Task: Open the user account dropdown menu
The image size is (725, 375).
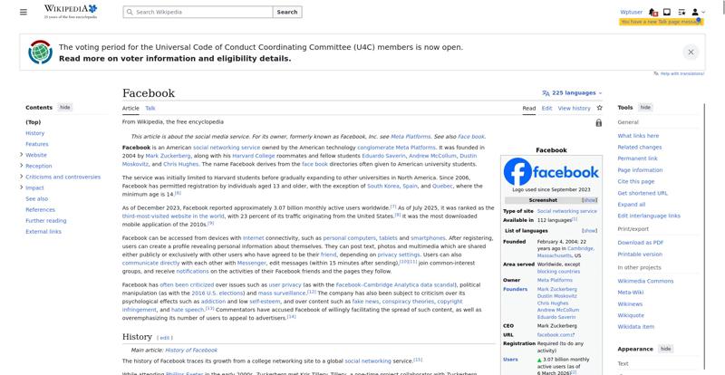Action: click(698, 12)
